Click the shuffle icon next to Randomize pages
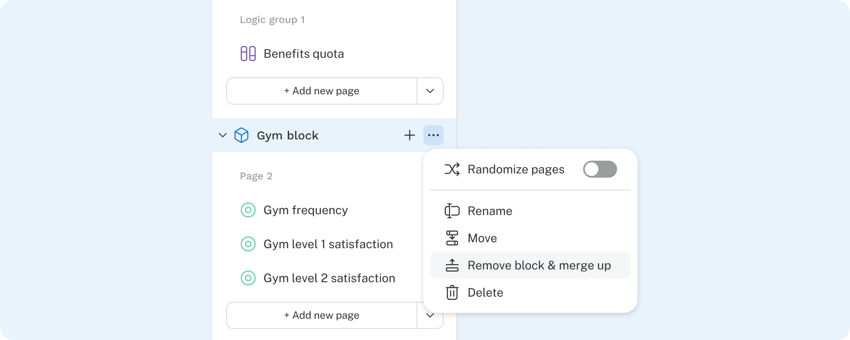Image resolution: width=850 pixels, height=340 pixels. (x=452, y=170)
